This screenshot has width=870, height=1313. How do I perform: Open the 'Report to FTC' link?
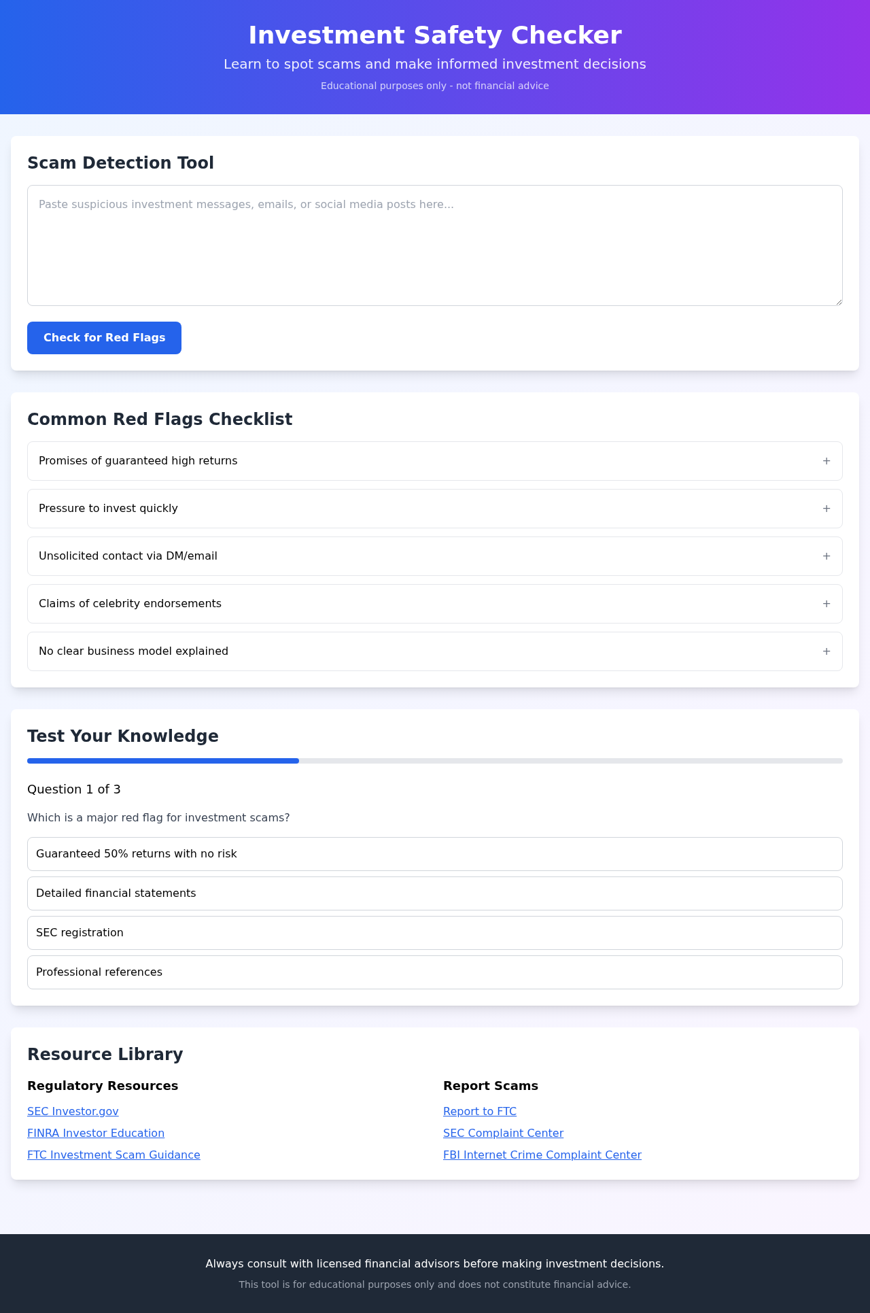pos(480,1111)
